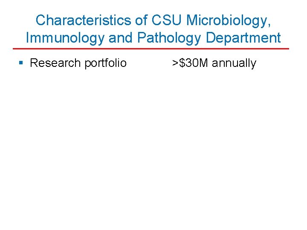
Task: Click the word "Immunology" in the heading
Action: tap(65, 38)
